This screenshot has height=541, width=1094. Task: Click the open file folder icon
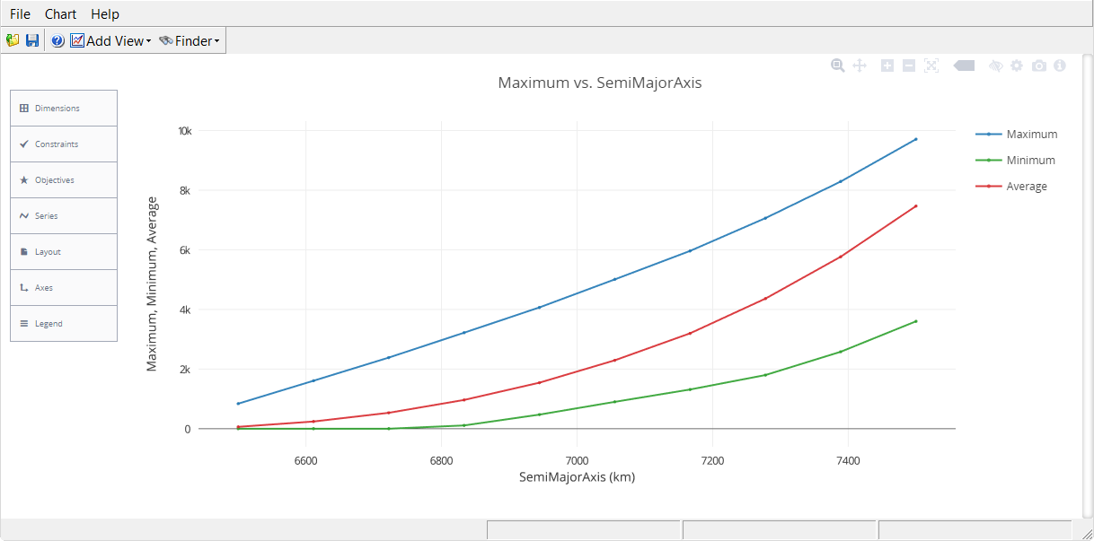[x=13, y=40]
